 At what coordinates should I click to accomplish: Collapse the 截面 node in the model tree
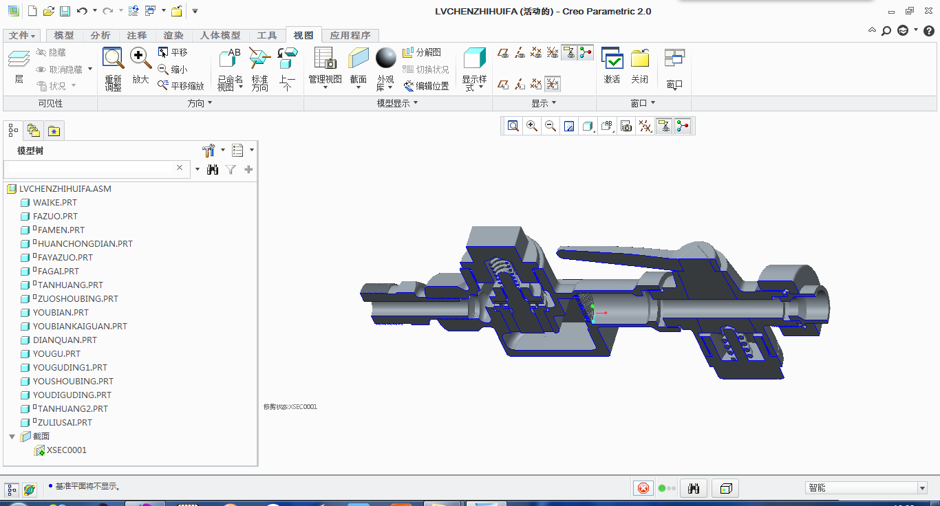click(12, 436)
